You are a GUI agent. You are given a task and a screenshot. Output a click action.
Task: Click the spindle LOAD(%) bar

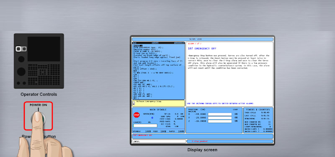(x=145, y=126)
